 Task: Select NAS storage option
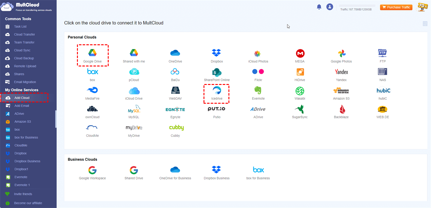382,75
